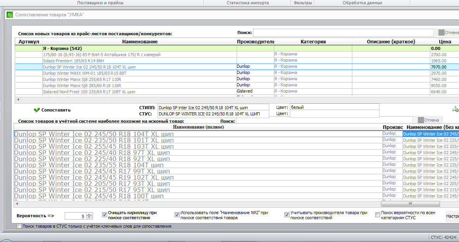The height and width of the screenshot is (242, 459).
Task: Sort upper list by Наименование column header
Action: (140, 41)
